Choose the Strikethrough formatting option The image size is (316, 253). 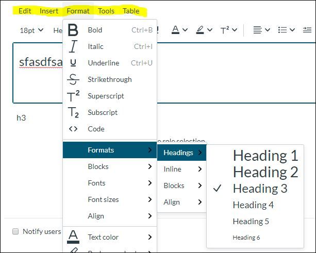coord(73,79)
